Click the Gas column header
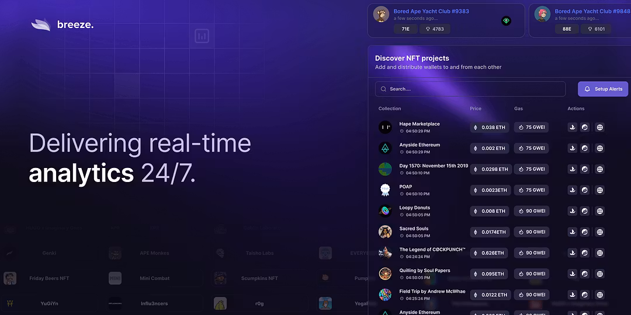 (519, 108)
